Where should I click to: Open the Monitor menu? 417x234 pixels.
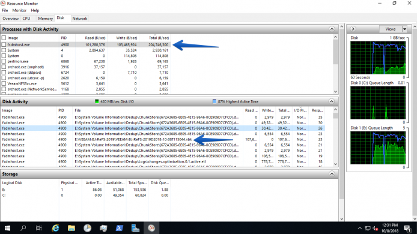point(19,10)
